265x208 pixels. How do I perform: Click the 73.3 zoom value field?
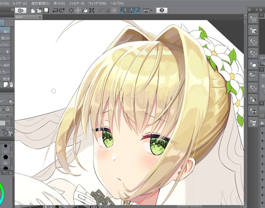[262, 58]
